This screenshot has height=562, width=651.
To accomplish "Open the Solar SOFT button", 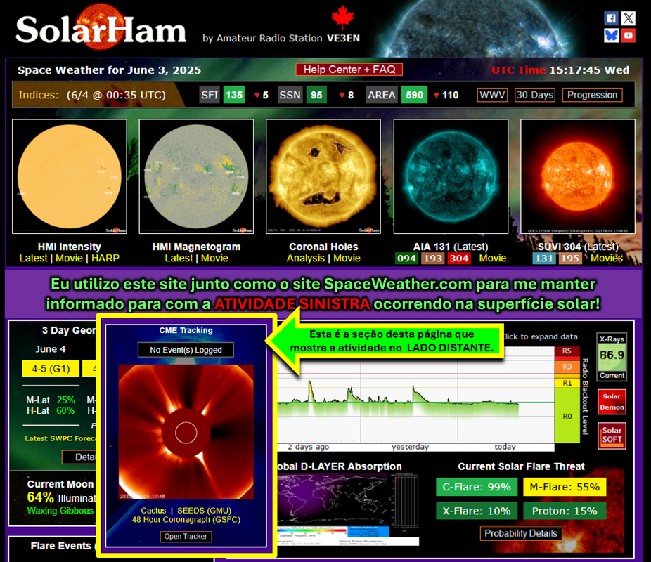I will [x=612, y=435].
